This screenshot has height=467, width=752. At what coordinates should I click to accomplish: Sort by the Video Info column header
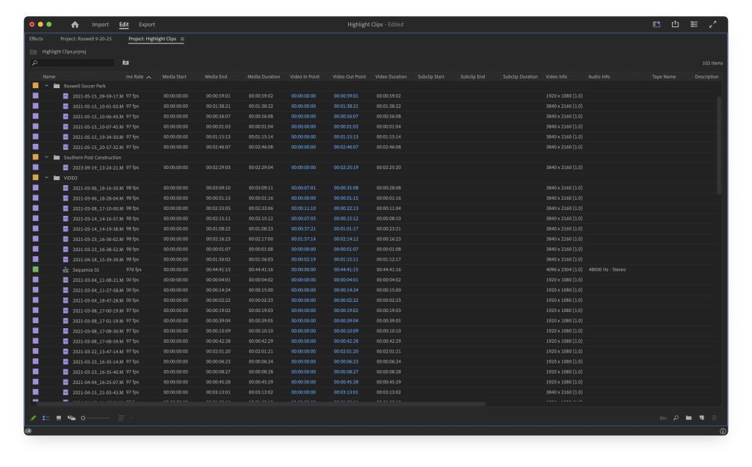tap(557, 76)
